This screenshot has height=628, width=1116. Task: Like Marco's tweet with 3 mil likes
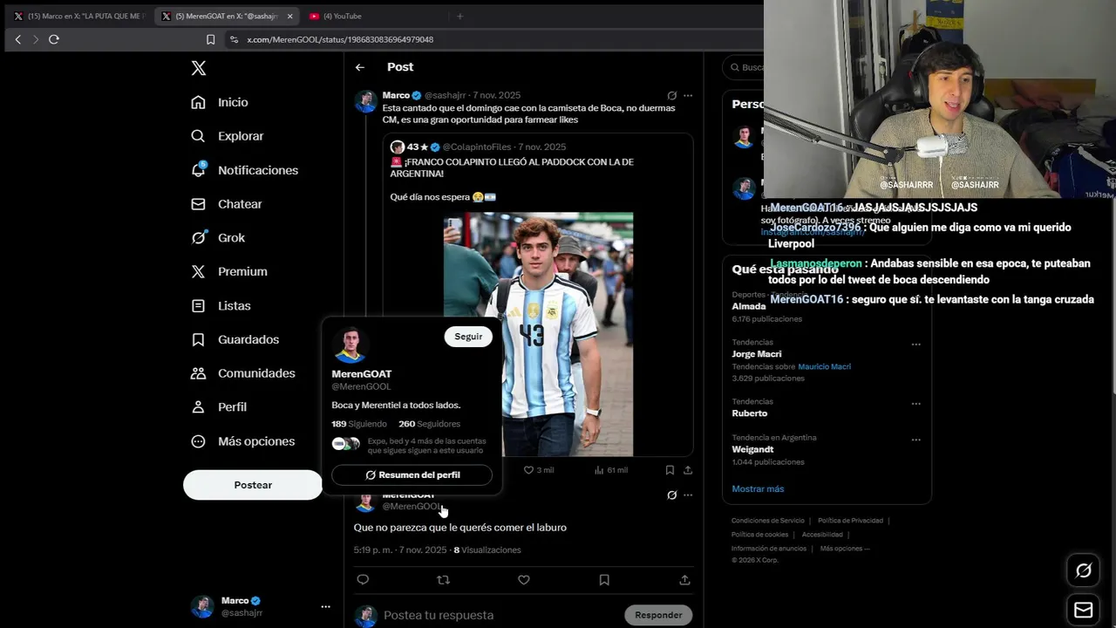[538, 470]
